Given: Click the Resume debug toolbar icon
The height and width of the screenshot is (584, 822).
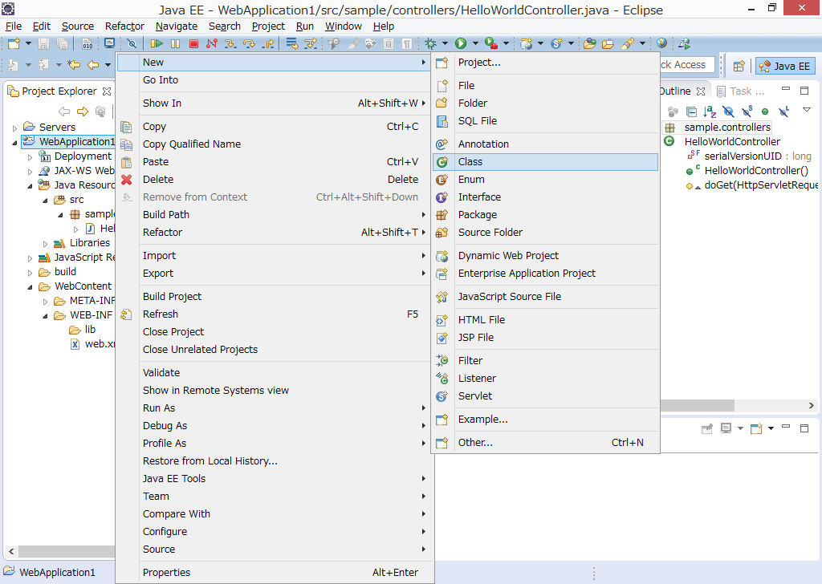Looking at the screenshot, I should click(x=157, y=44).
